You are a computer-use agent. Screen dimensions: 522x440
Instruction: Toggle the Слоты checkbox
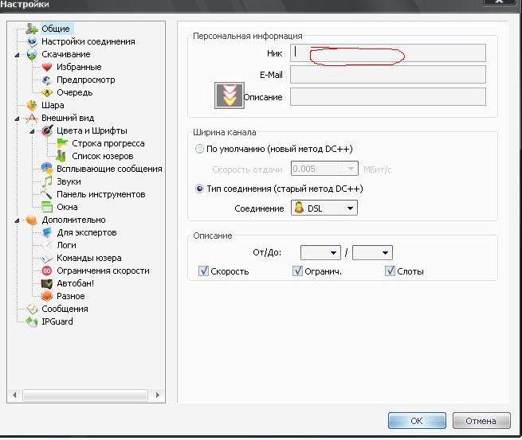(390, 271)
